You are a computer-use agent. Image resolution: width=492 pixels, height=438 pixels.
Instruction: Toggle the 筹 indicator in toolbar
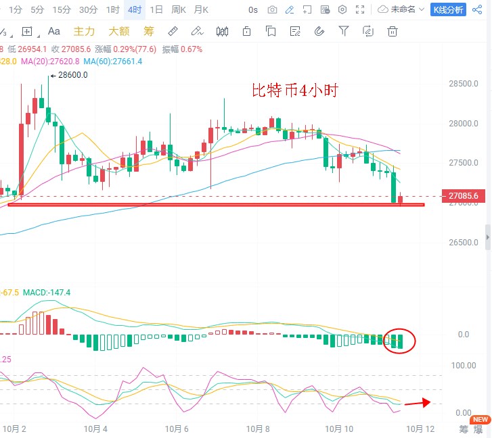coord(149,31)
